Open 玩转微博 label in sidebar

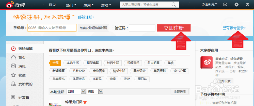click(25, 49)
